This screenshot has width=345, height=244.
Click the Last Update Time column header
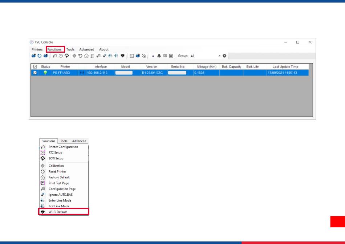click(285, 67)
